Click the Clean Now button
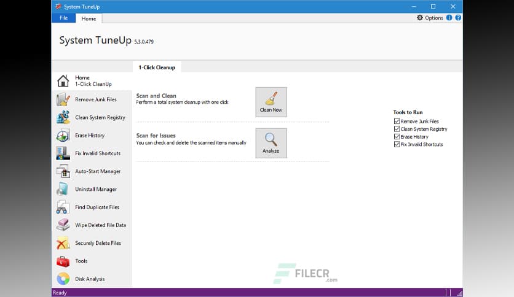This screenshot has height=297, width=514. coord(271,102)
